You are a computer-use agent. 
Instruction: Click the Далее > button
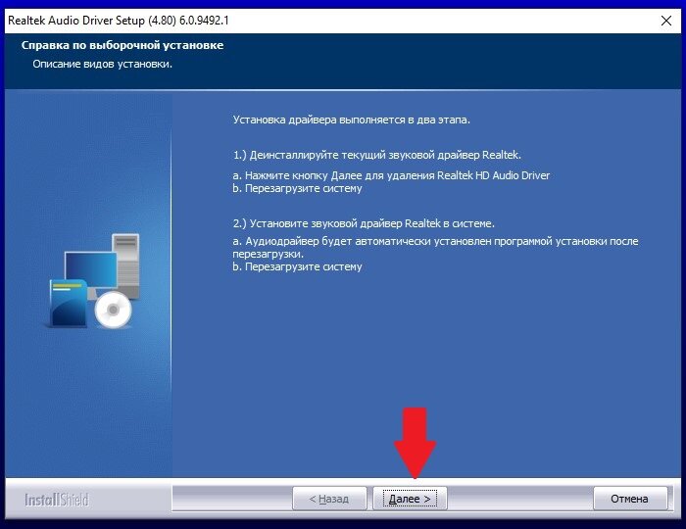pos(410,499)
